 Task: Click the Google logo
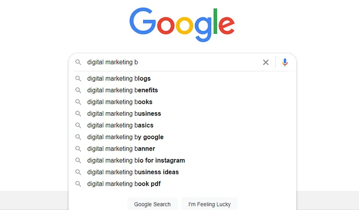coord(181,25)
